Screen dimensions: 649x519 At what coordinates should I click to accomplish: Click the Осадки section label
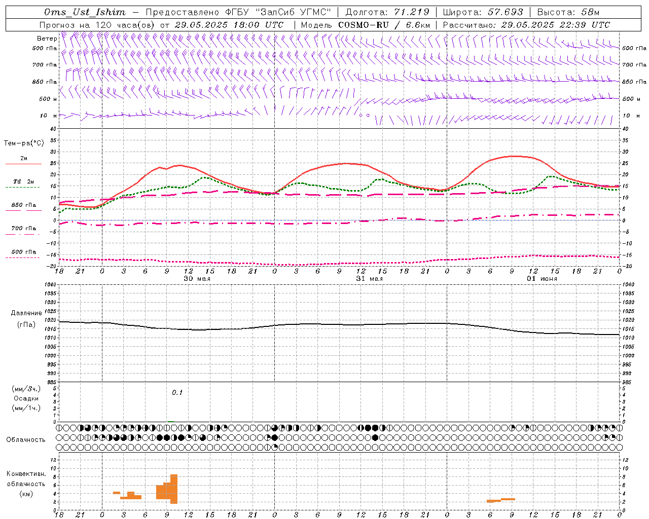[x=26, y=398]
